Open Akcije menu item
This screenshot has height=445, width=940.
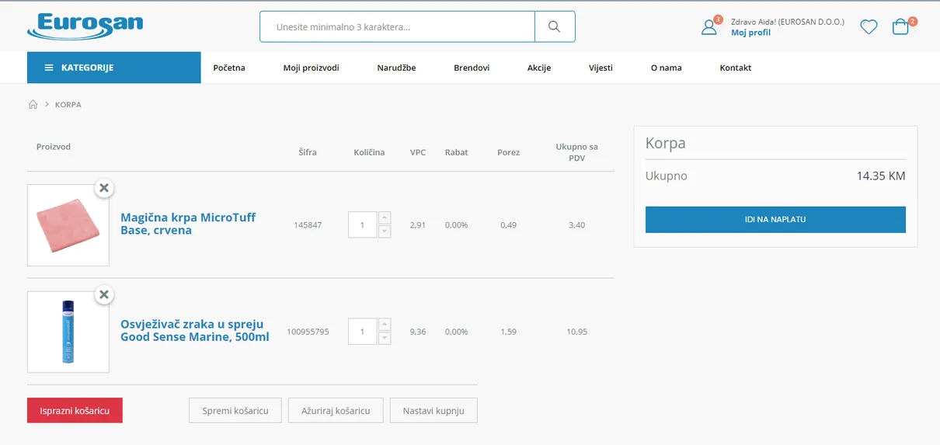pos(539,68)
